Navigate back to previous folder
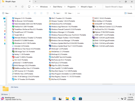Viewport: 135px width, 101px height. 4,7
